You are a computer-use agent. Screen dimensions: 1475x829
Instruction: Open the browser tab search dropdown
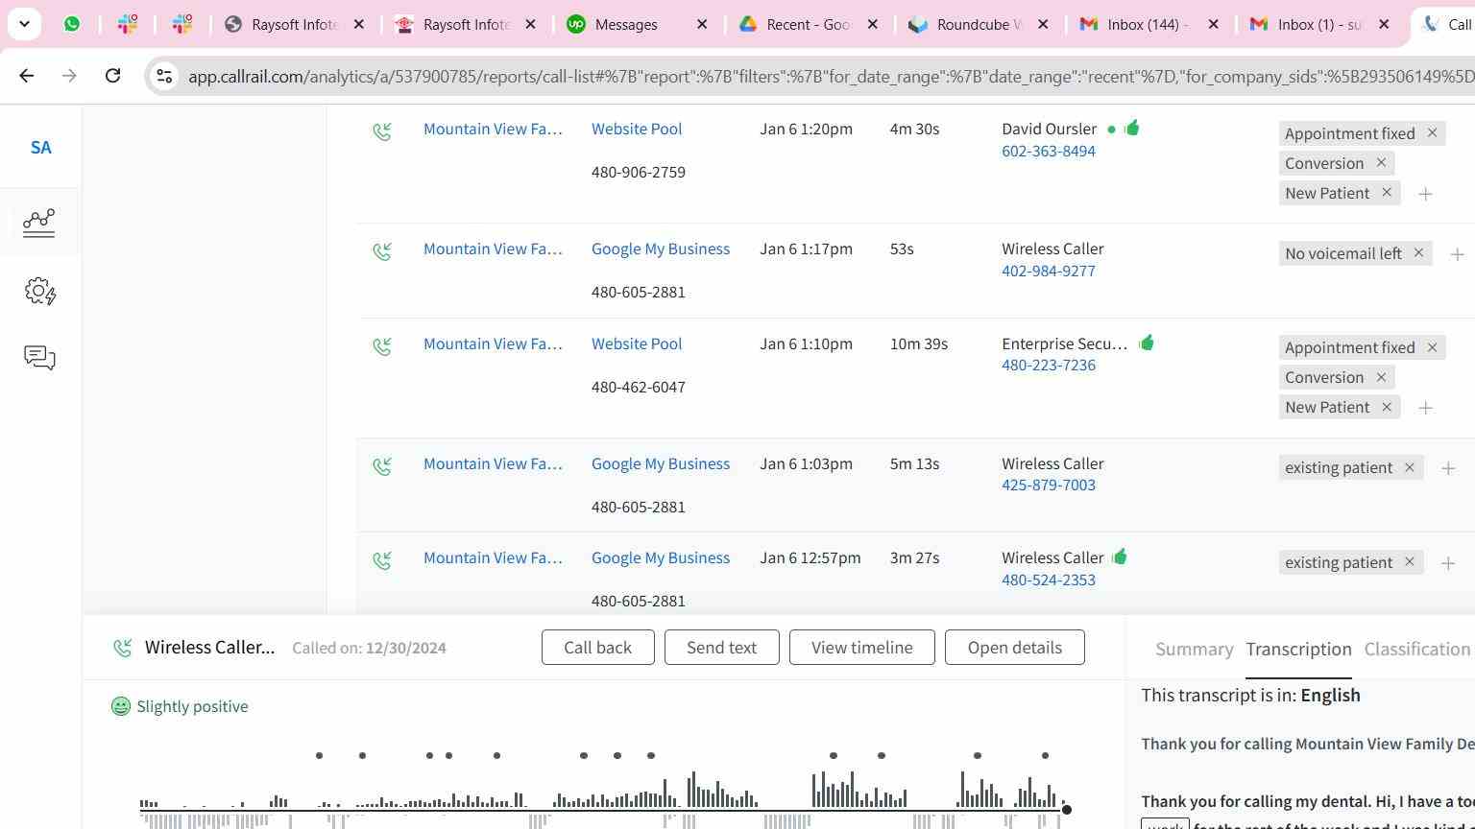(24, 24)
